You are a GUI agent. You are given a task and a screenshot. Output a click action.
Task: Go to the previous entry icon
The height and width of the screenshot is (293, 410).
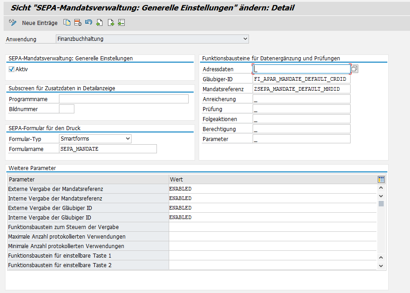[99, 23]
